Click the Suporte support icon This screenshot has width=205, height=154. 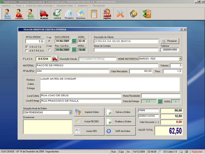pos(107,14)
